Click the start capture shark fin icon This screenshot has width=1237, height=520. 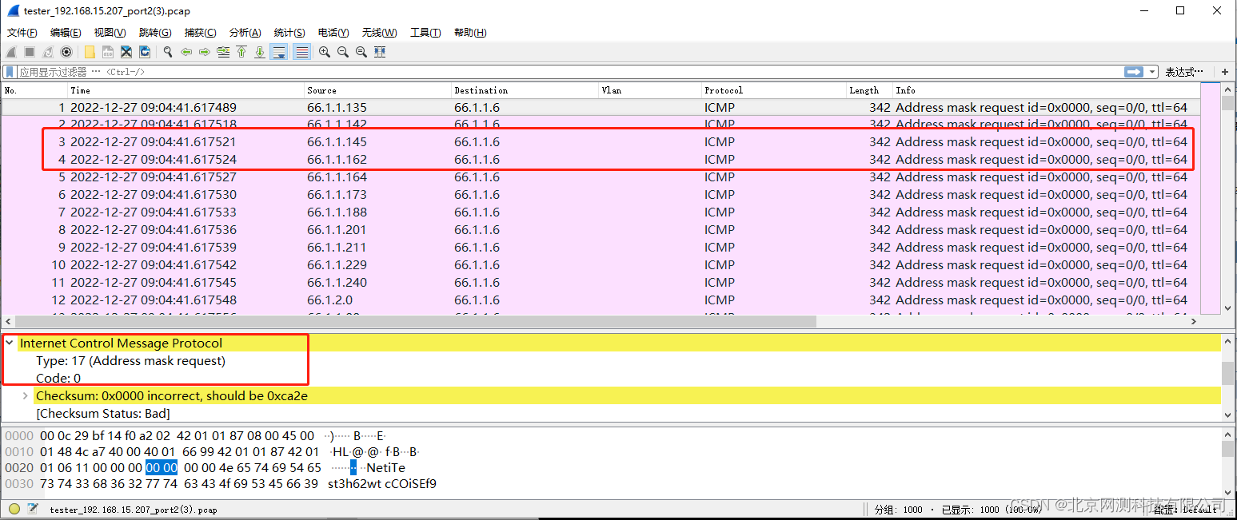(12, 52)
